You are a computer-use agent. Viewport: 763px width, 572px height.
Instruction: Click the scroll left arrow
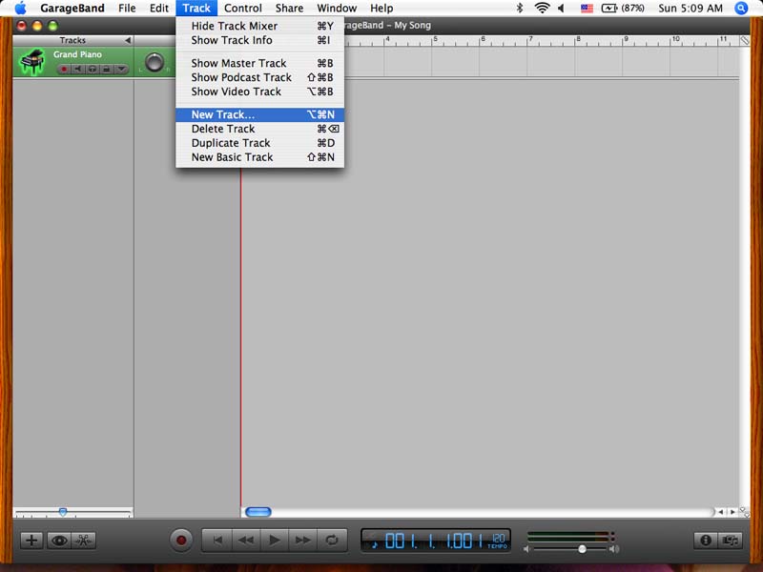pyautogui.click(x=721, y=512)
